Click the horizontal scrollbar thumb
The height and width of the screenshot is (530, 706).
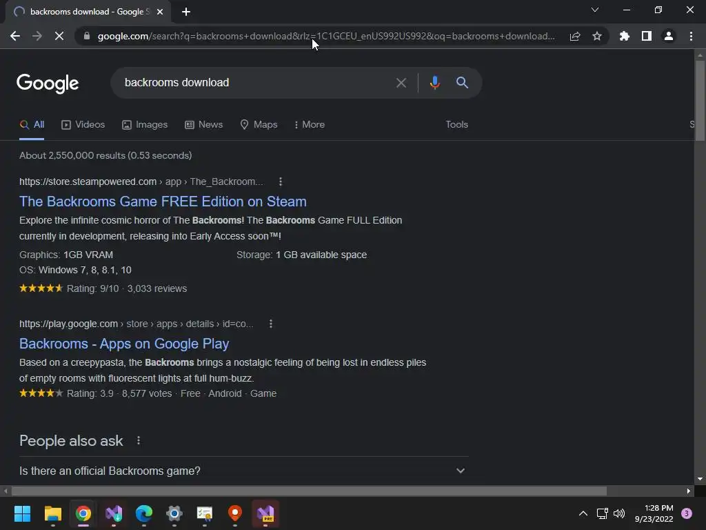tap(309, 491)
